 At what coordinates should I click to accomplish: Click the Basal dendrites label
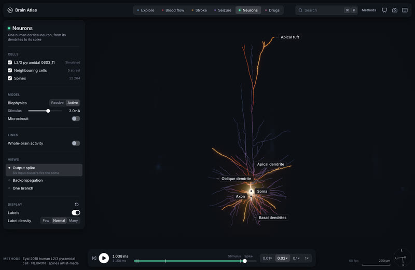click(x=273, y=218)
